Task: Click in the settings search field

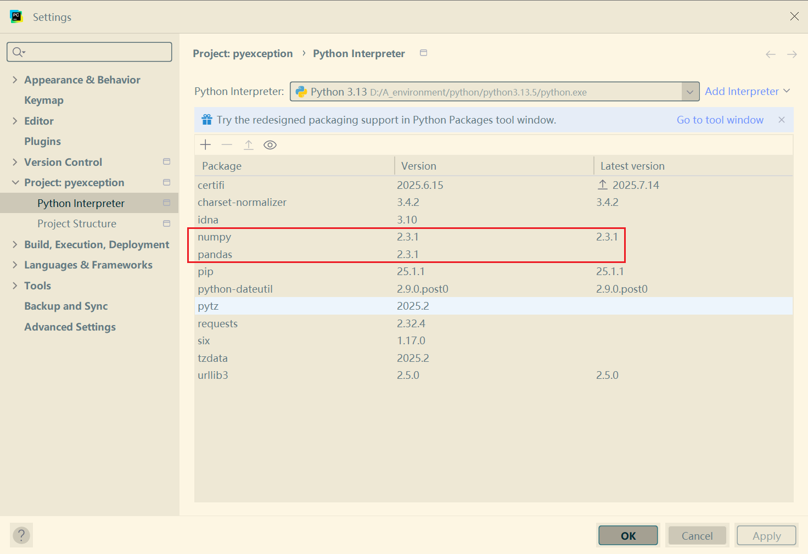Action: pos(89,52)
